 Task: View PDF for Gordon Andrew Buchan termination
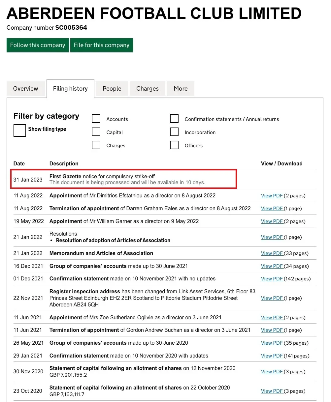[x=272, y=330]
